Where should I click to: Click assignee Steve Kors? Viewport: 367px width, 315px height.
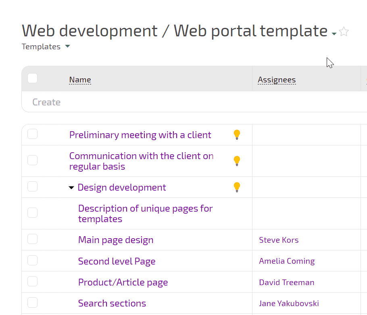279,240
